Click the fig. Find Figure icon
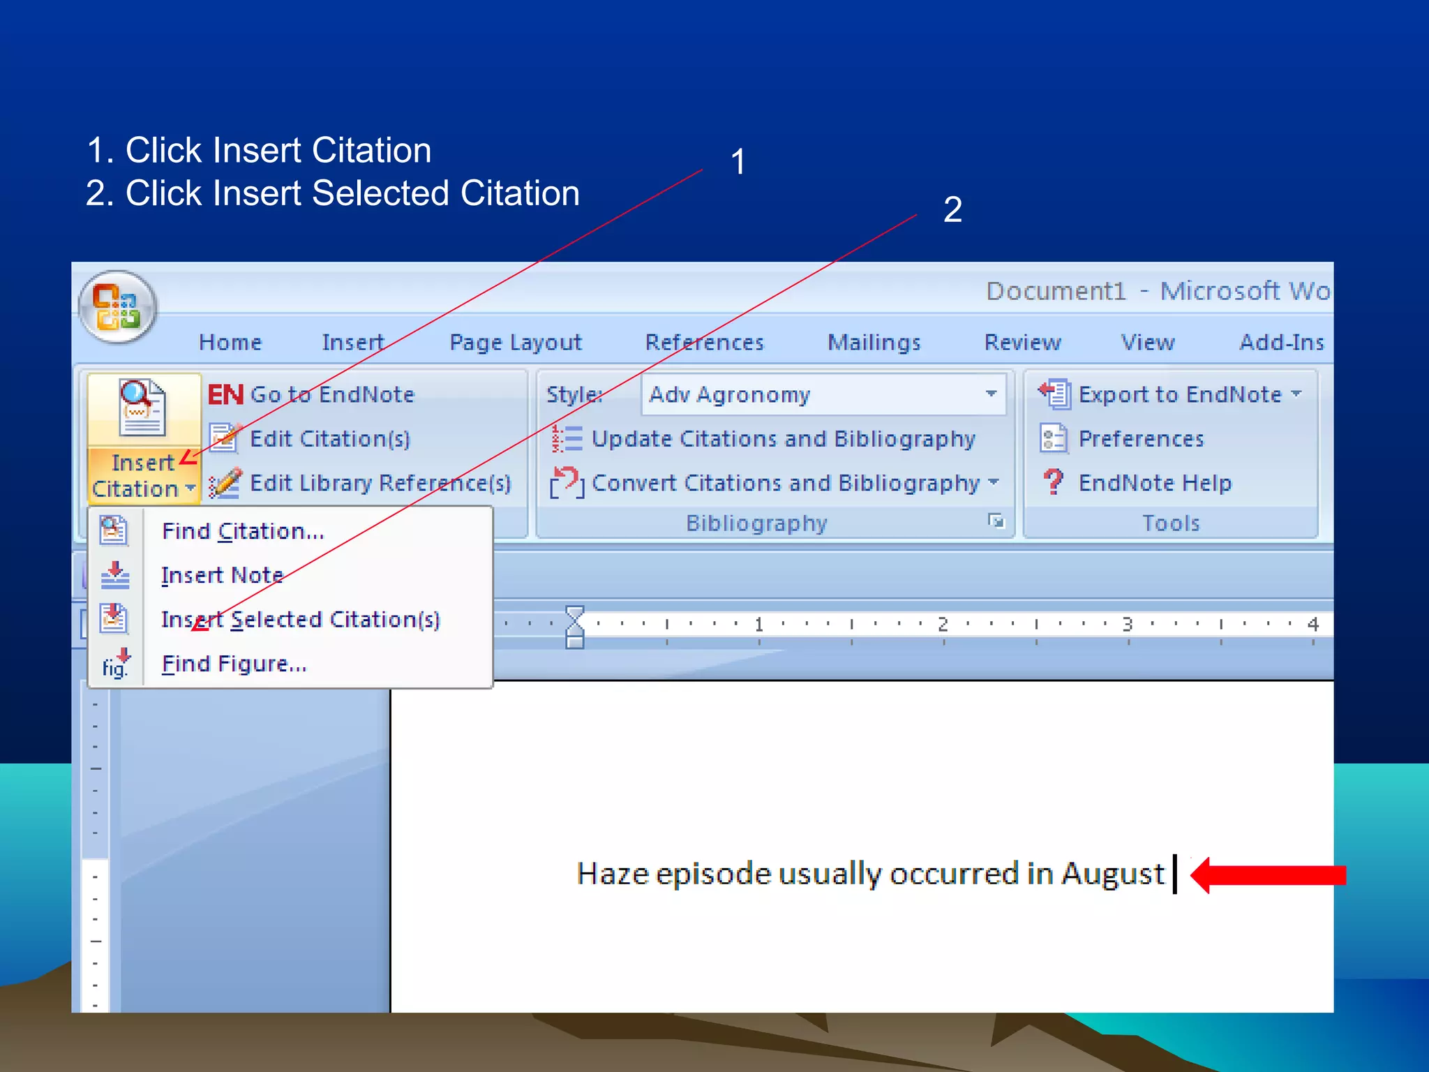1429x1072 pixels. tap(116, 664)
